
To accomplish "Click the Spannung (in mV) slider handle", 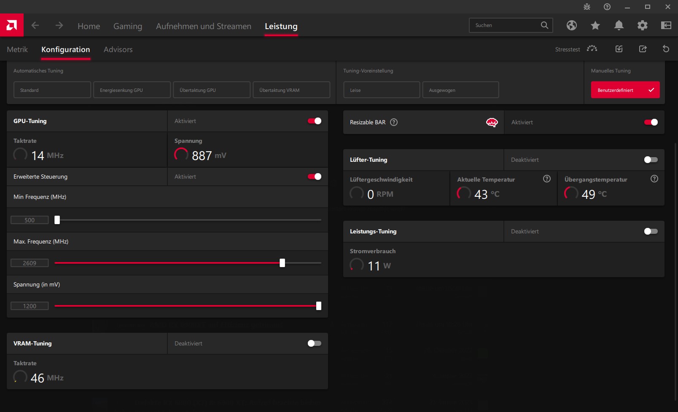I will (319, 306).
